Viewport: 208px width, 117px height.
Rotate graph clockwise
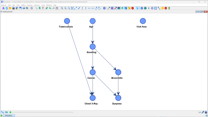[x=99, y=8]
